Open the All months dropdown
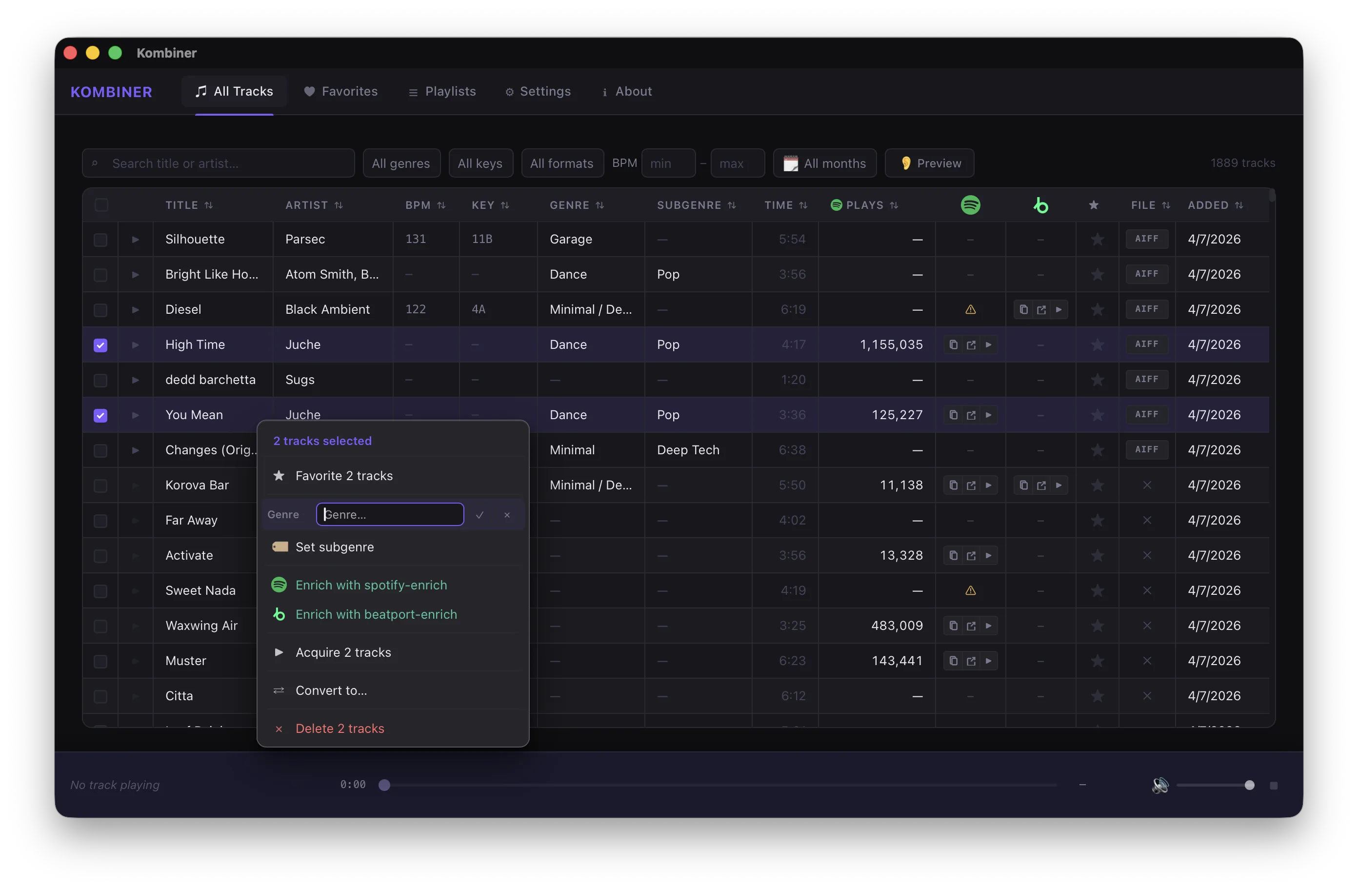The image size is (1358, 890). [824, 163]
